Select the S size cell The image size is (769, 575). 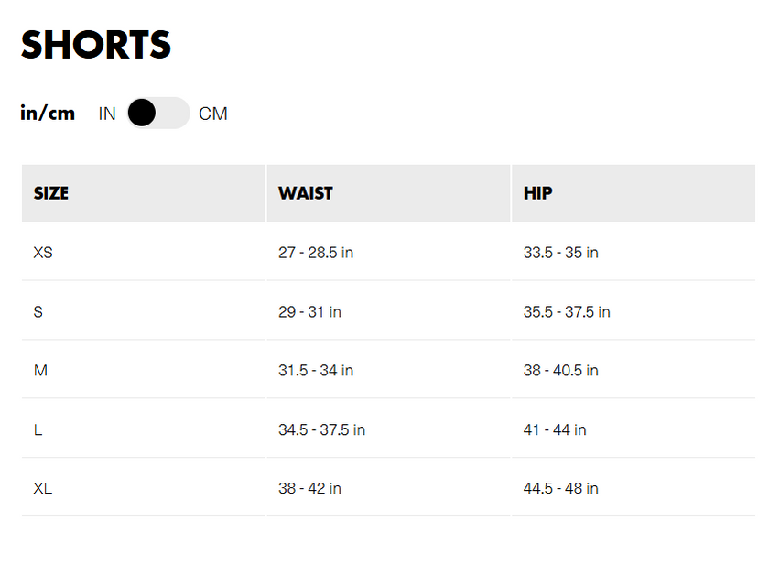pyautogui.click(x=38, y=312)
